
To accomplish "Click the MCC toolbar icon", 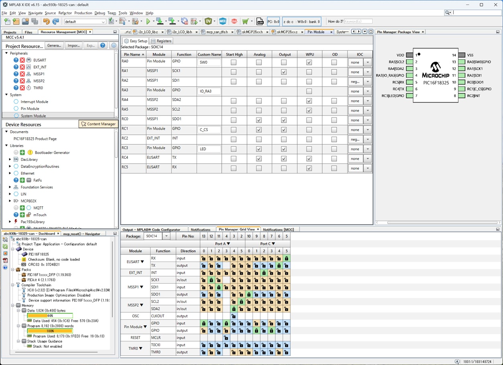I will pos(223,21).
